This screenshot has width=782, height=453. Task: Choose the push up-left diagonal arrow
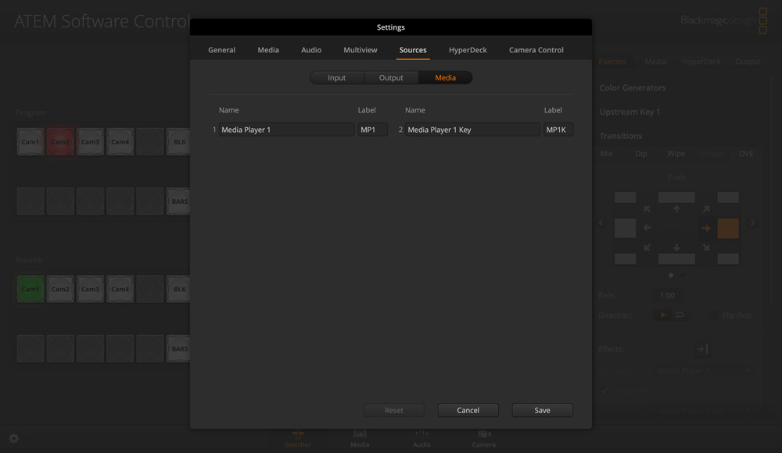647,209
